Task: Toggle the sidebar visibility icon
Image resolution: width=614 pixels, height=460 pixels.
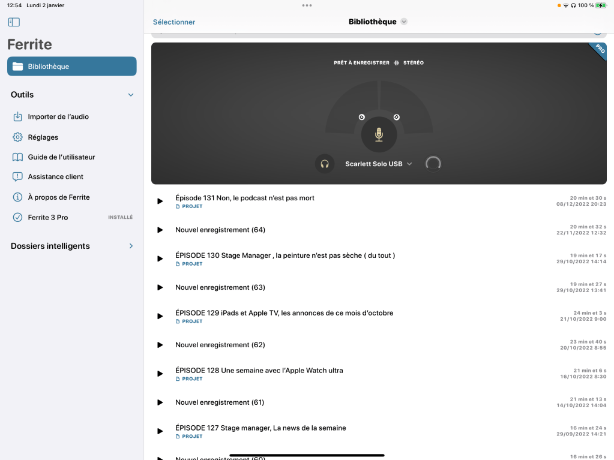Action: [x=14, y=22]
